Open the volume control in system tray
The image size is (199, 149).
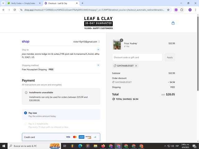(x=173, y=146)
